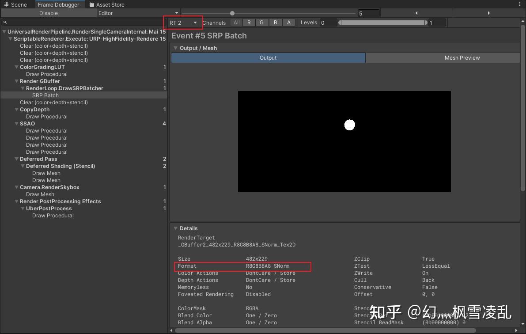Screen dimensions: 526x334
Task: Go to next event with right arrow
Action: click(489, 13)
